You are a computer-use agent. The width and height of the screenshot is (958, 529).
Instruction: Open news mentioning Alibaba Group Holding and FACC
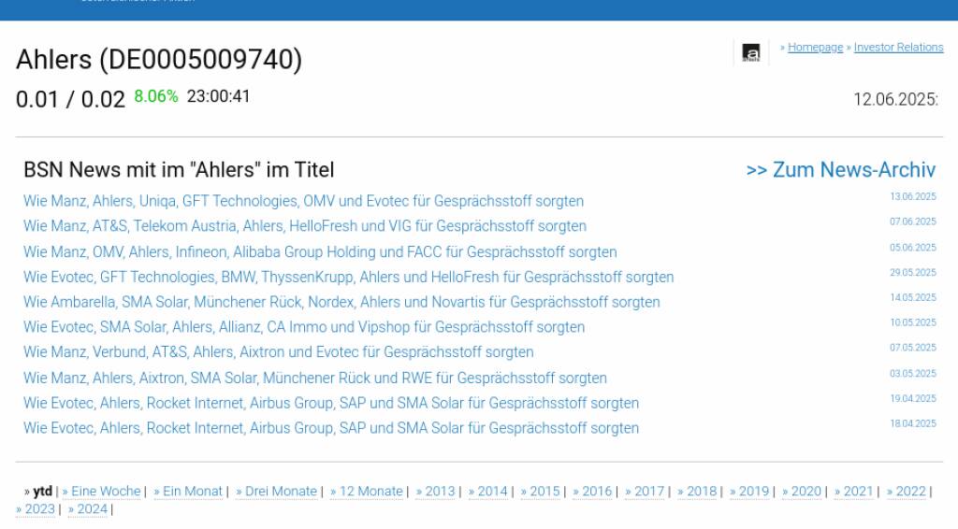pos(320,252)
